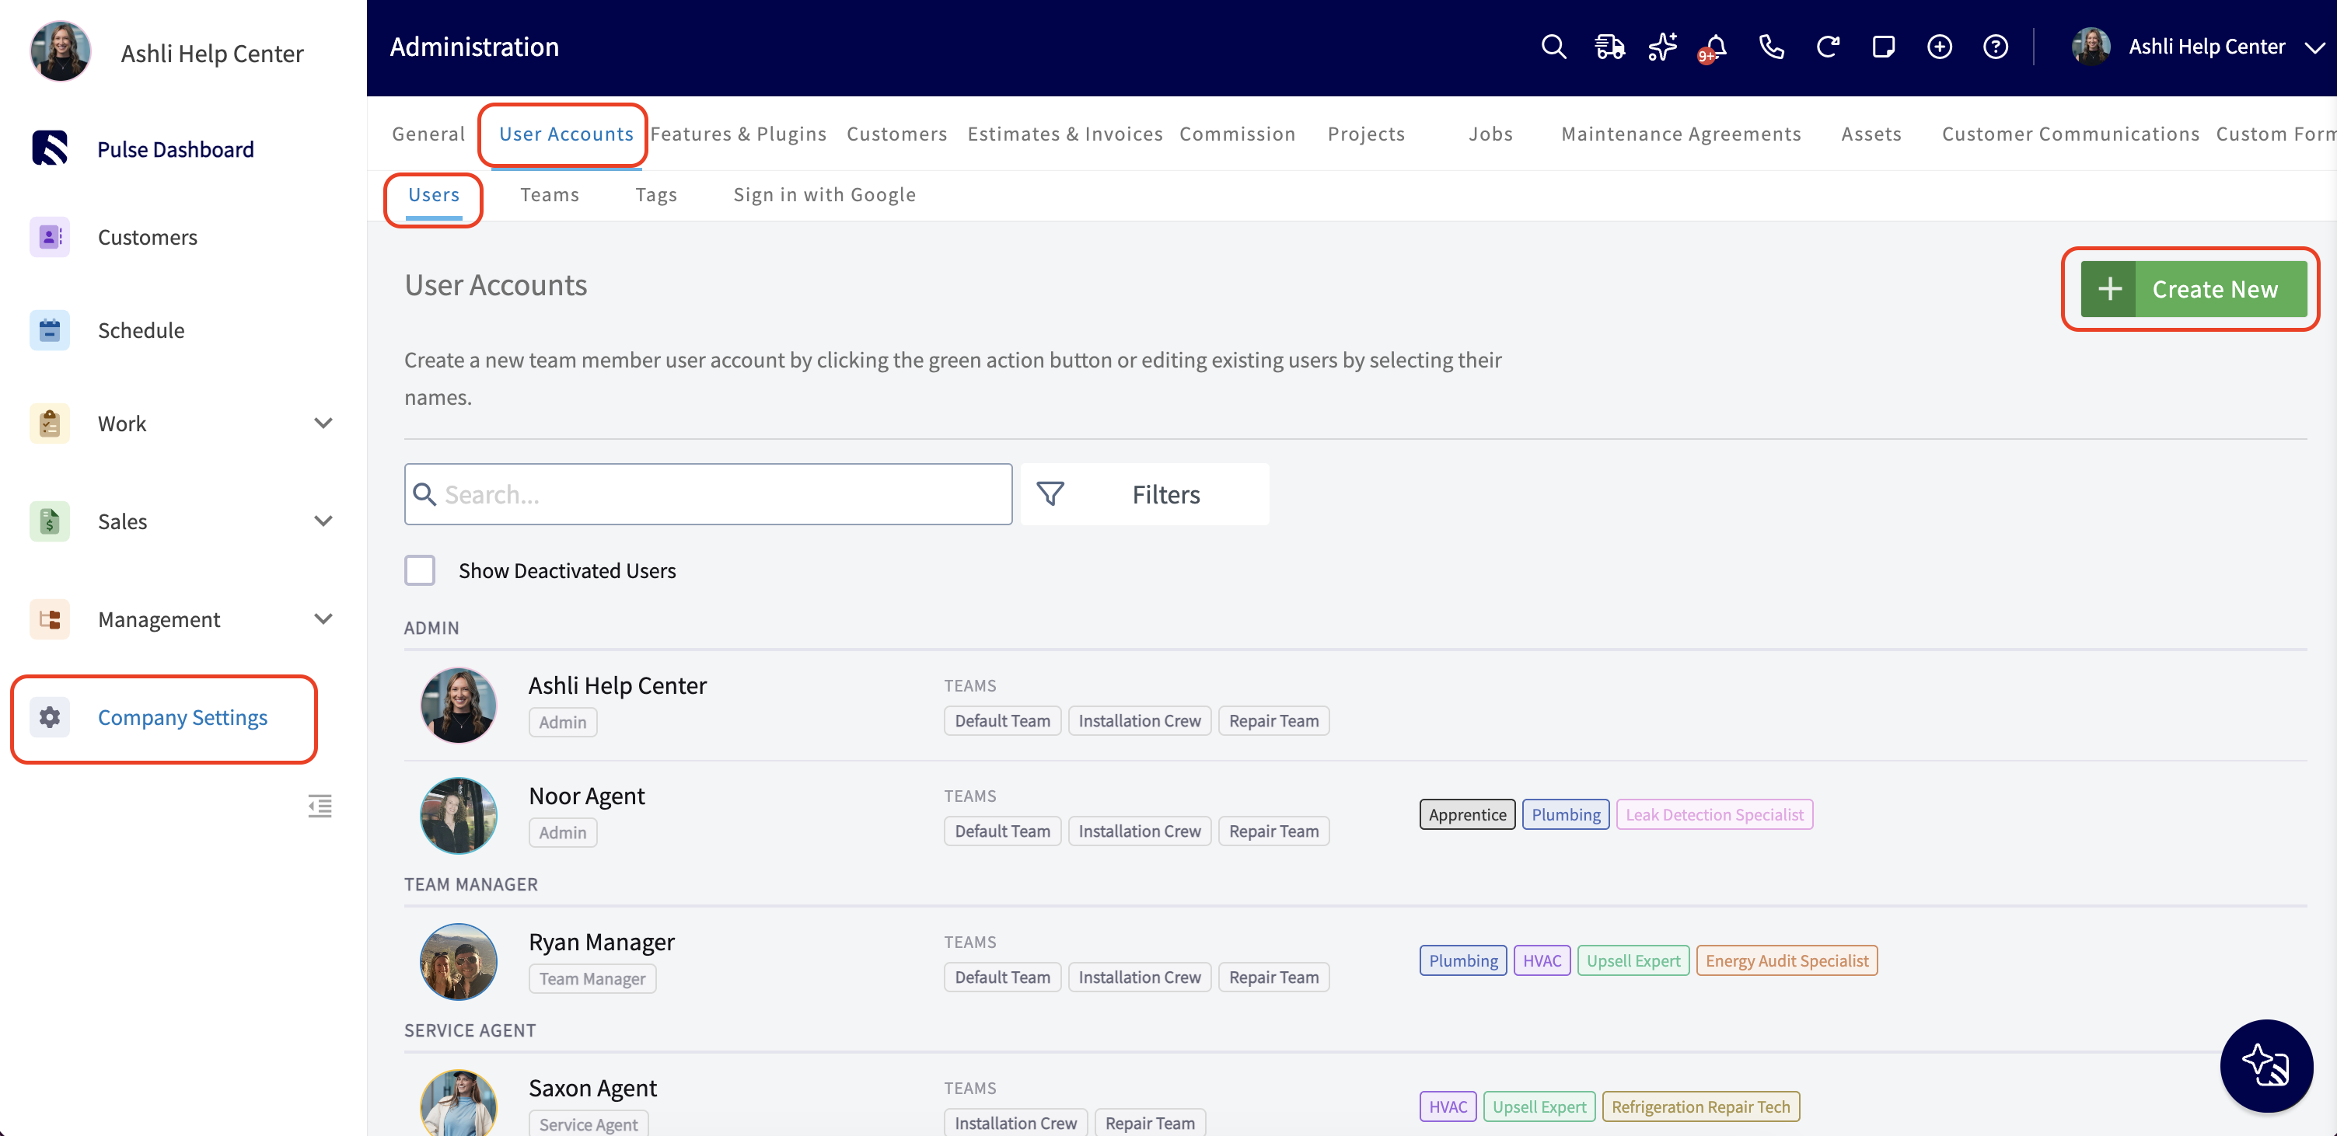The height and width of the screenshot is (1136, 2337).
Task: Click Ashli Help Center header avatar
Action: click(x=2091, y=47)
